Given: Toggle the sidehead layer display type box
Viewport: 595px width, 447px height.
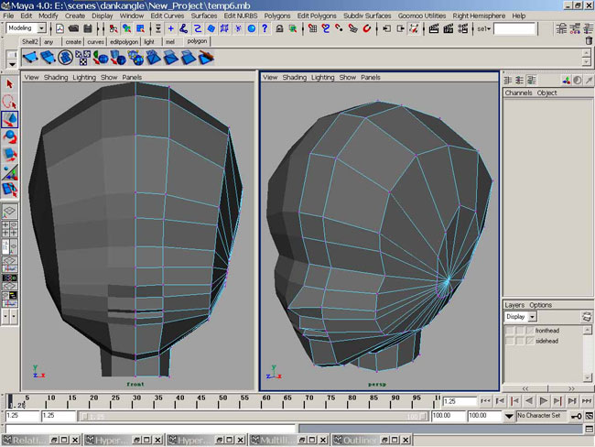Looking at the screenshot, I should (522, 340).
